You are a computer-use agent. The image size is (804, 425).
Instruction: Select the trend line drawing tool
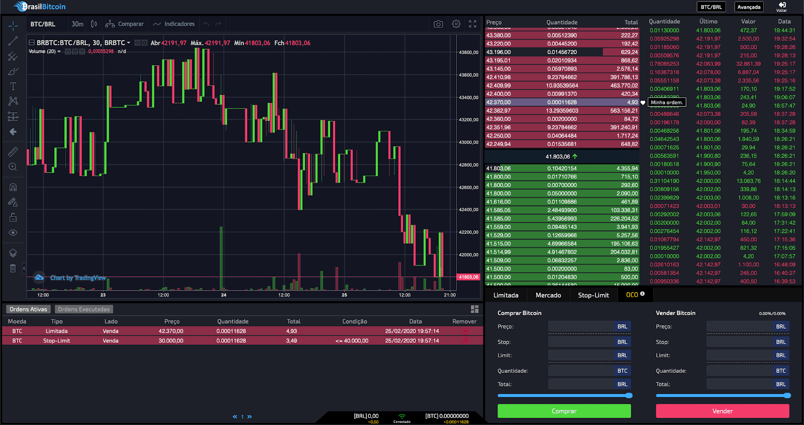[x=13, y=41]
